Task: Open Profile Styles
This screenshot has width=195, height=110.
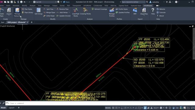Action: (x=122, y=9)
